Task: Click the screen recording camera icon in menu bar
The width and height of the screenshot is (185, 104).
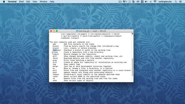Action: pos(120,1)
